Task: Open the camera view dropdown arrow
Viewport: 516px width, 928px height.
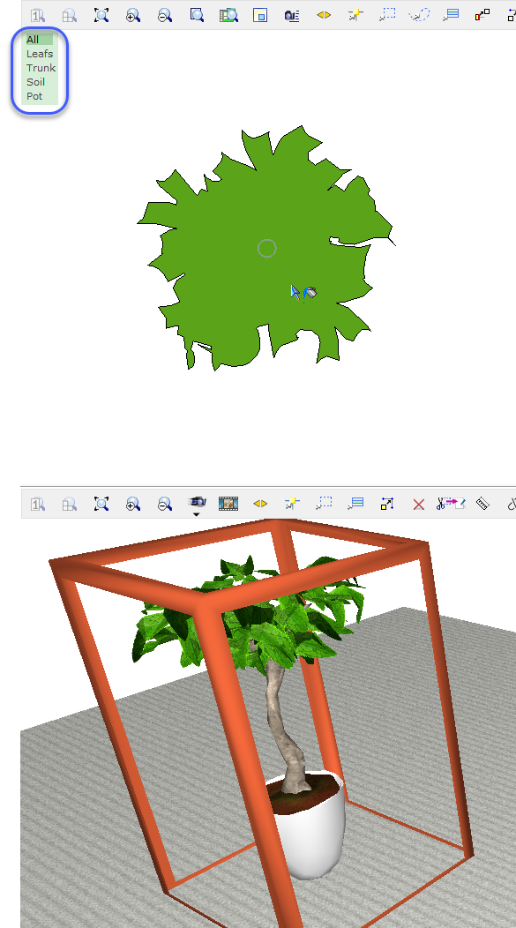Action: pos(197,515)
